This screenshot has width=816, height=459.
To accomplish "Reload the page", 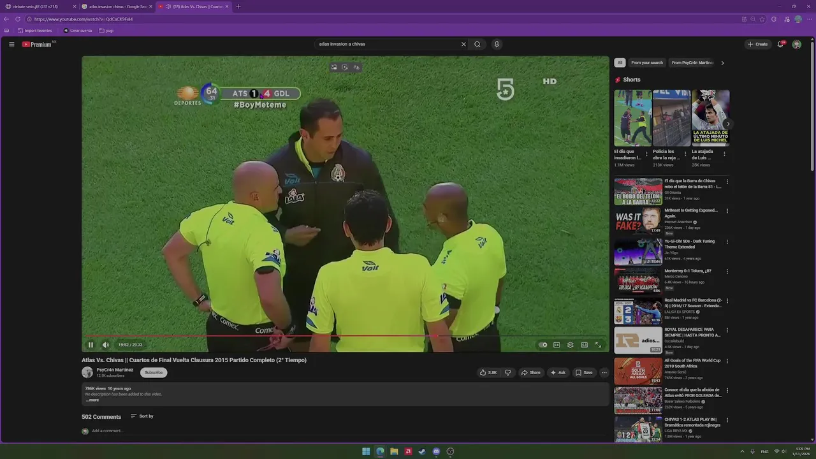I will [x=18, y=19].
